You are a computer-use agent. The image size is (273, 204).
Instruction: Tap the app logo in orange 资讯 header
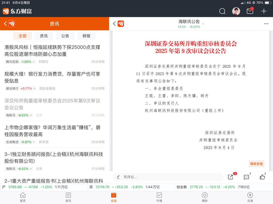point(12,24)
